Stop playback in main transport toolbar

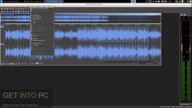[18, 11]
